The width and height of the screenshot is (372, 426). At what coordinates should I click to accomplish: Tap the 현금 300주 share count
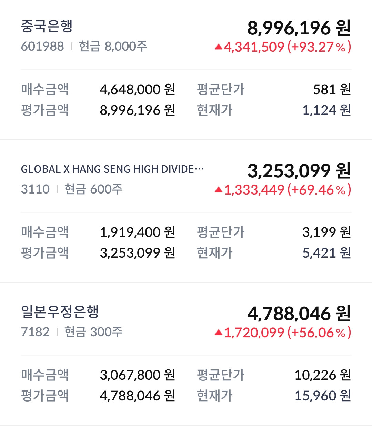tap(93, 332)
